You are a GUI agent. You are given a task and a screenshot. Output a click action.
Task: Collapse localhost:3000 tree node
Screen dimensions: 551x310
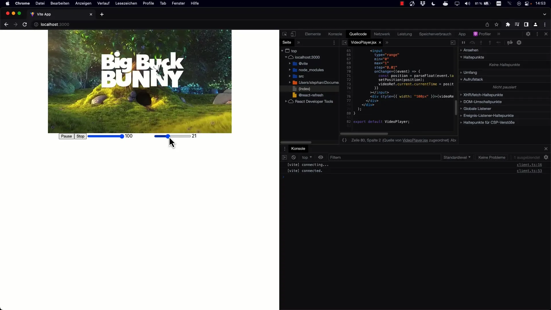click(286, 57)
